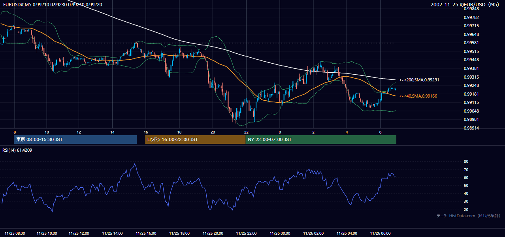This screenshot has height=237, width=505.
Task: Select the 200 SMA value label 0.99291
Action: click(419, 80)
